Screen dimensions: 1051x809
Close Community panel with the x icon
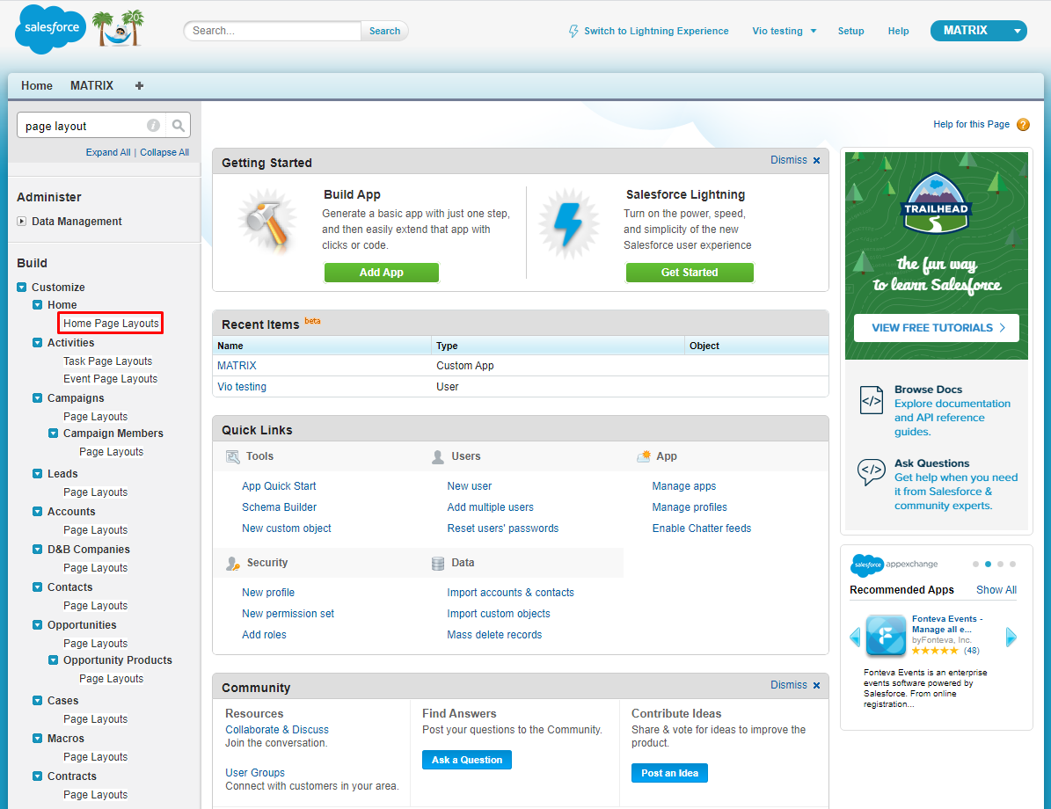tap(816, 686)
